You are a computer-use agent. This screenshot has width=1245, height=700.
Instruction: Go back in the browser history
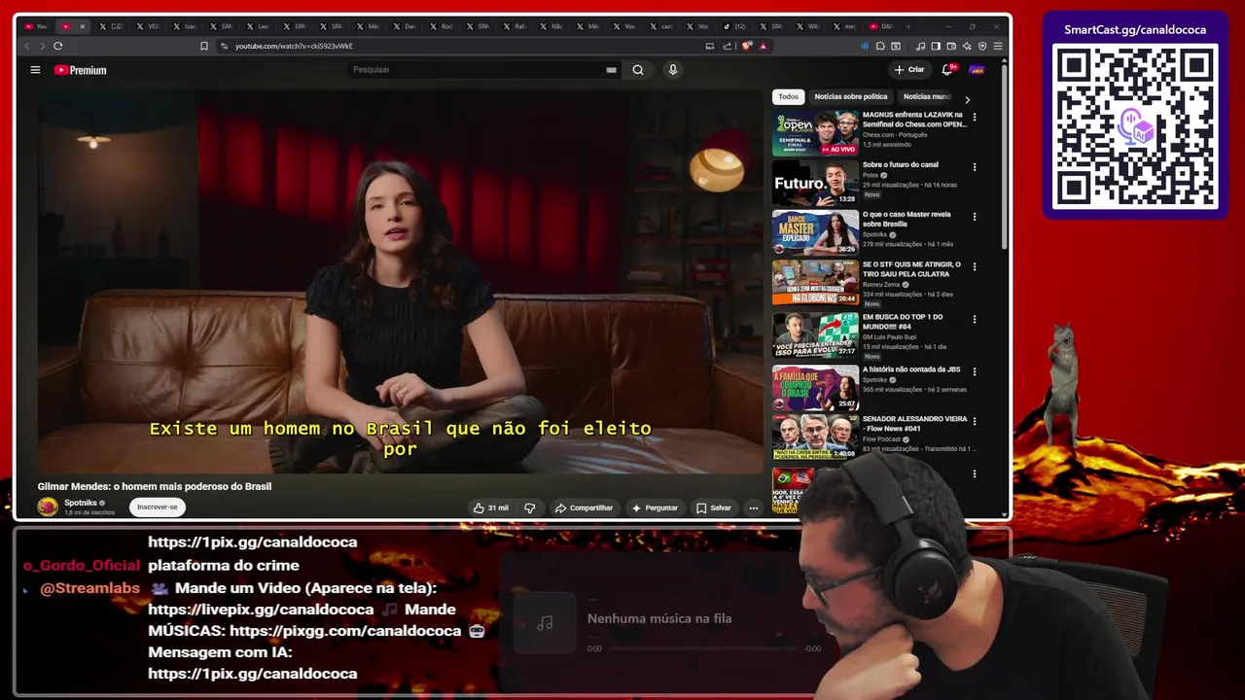(x=27, y=46)
